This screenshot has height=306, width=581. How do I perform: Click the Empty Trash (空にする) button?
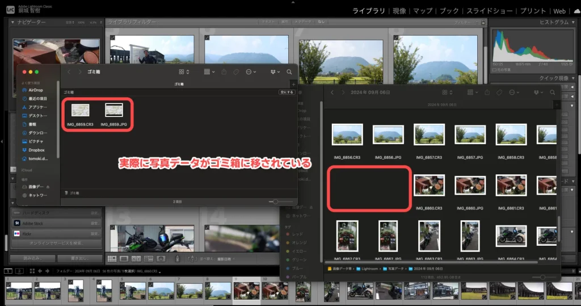[287, 91]
